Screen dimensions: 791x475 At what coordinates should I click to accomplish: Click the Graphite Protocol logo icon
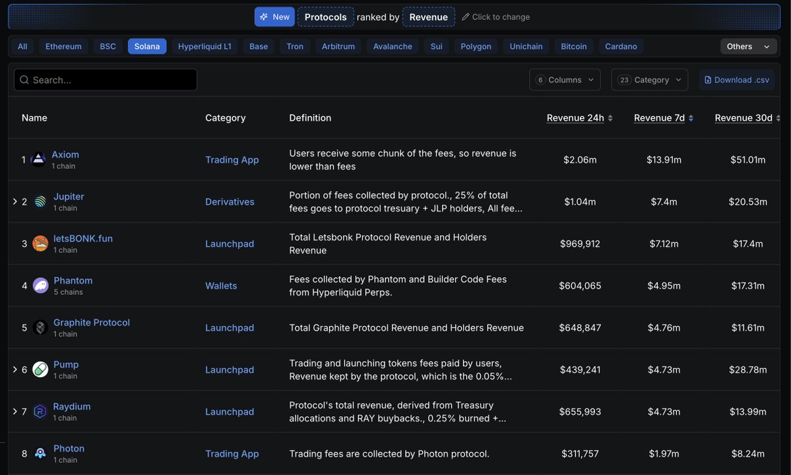pyautogui.click(x=40, y=328)
